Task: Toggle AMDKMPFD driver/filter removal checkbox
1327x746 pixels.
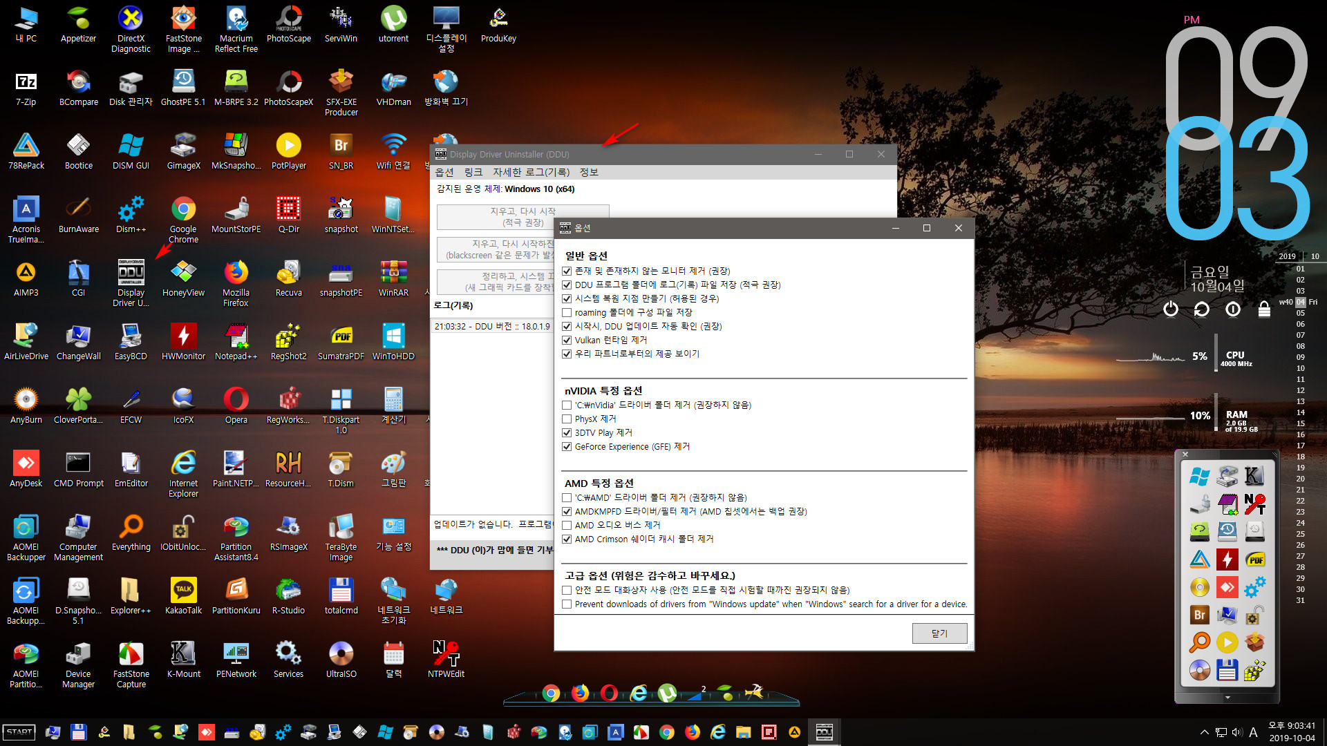Action: pos(567,511)
